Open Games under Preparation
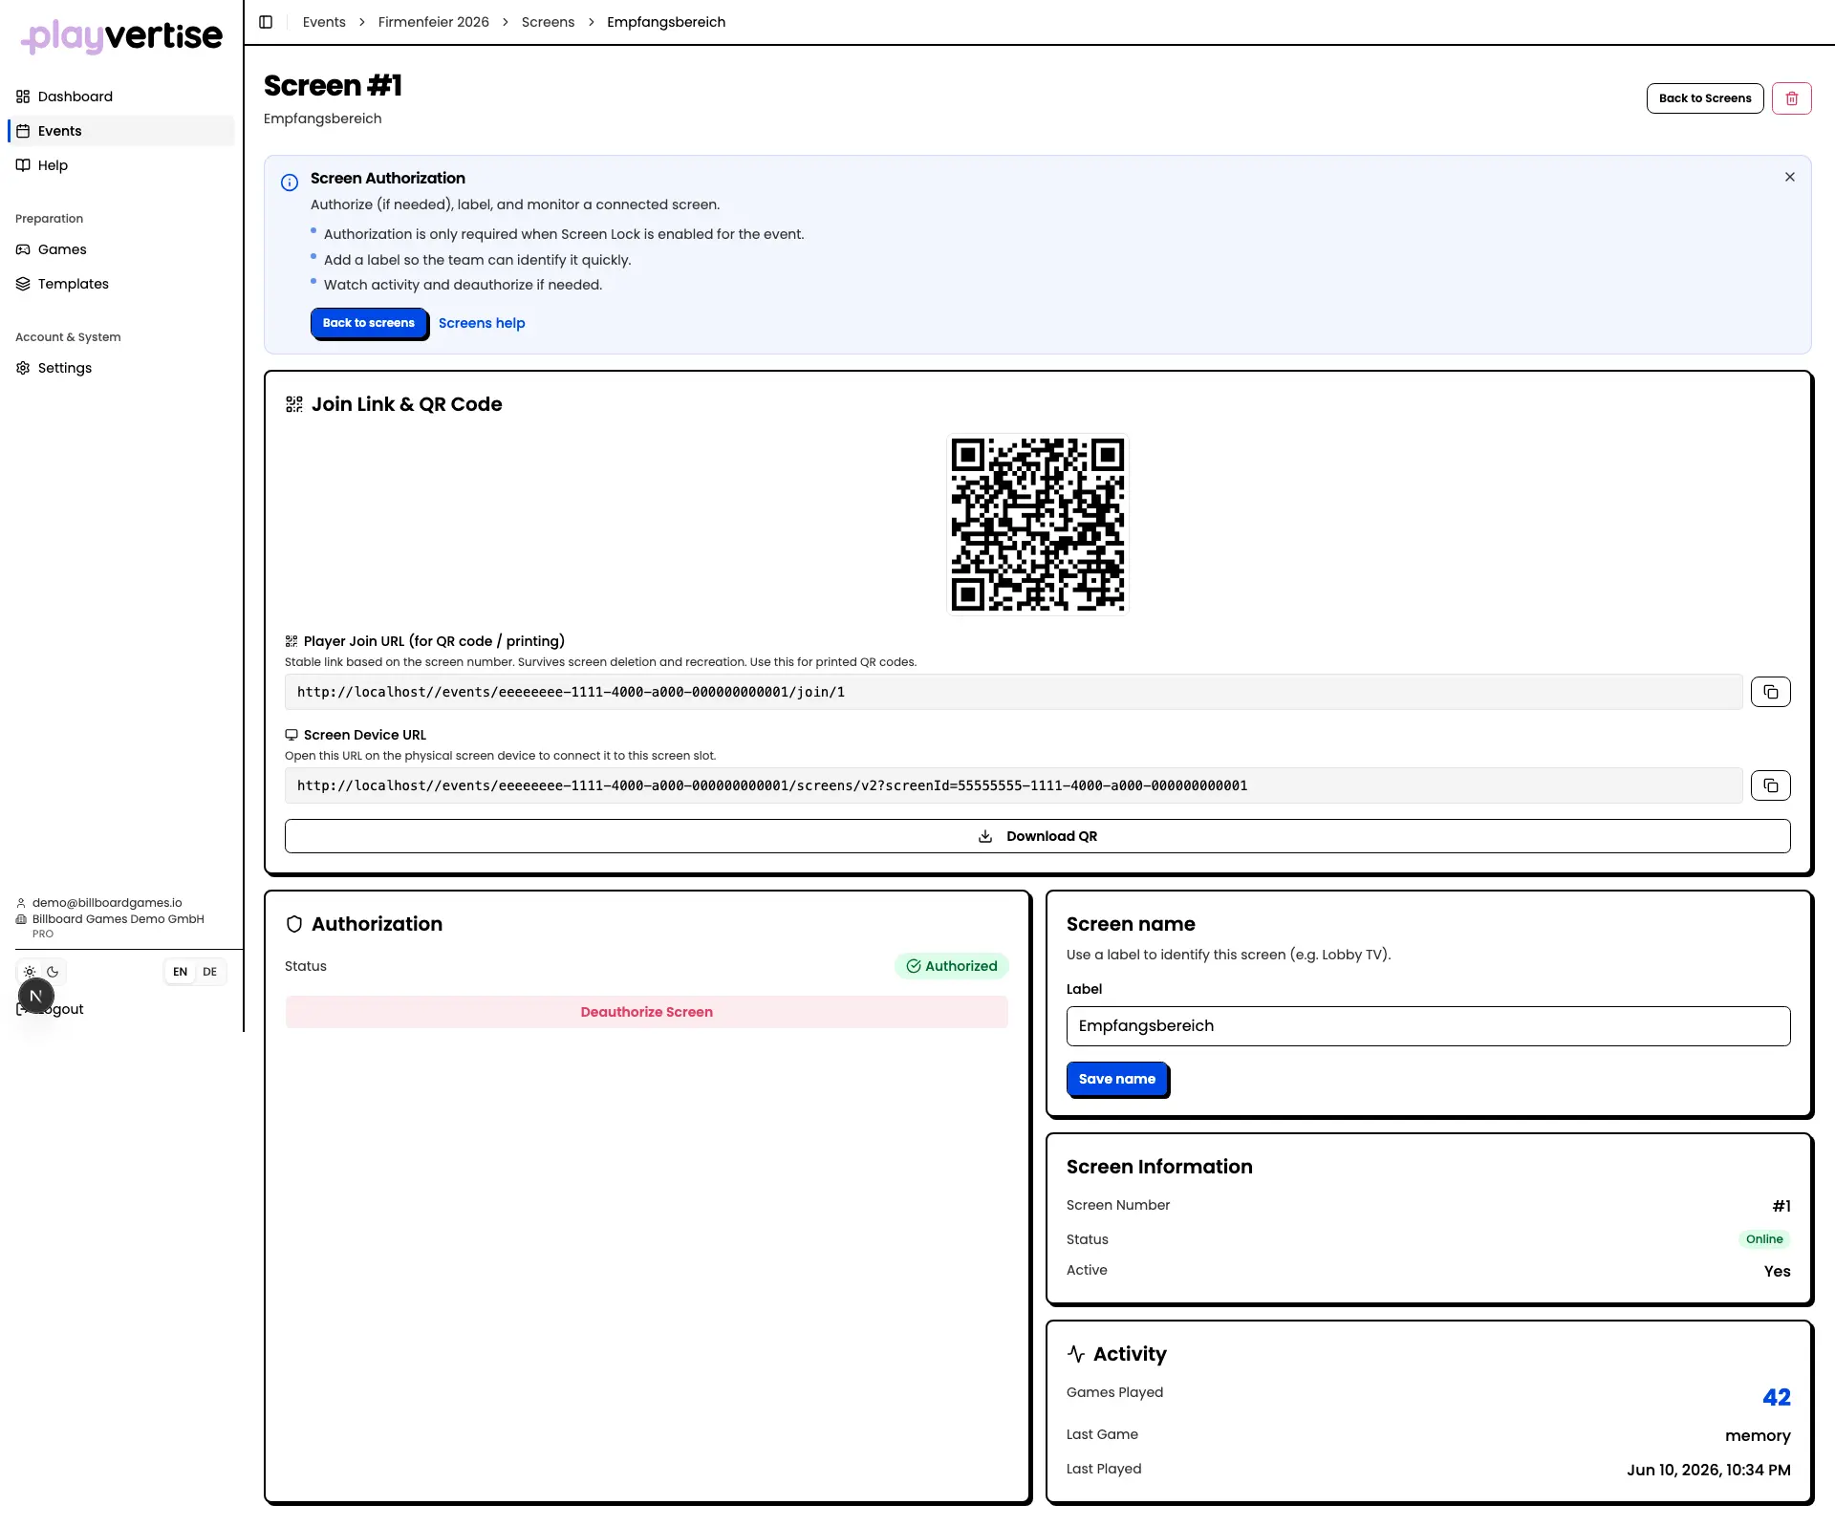Image resolution: width=1835 pixels, height=1526 pixels. coord(120,249)
